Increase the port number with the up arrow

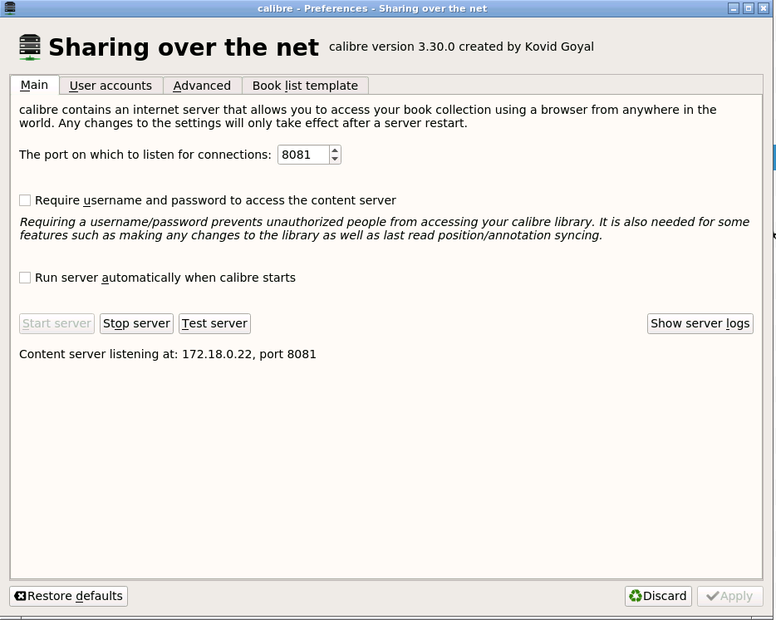click(335, 150)
